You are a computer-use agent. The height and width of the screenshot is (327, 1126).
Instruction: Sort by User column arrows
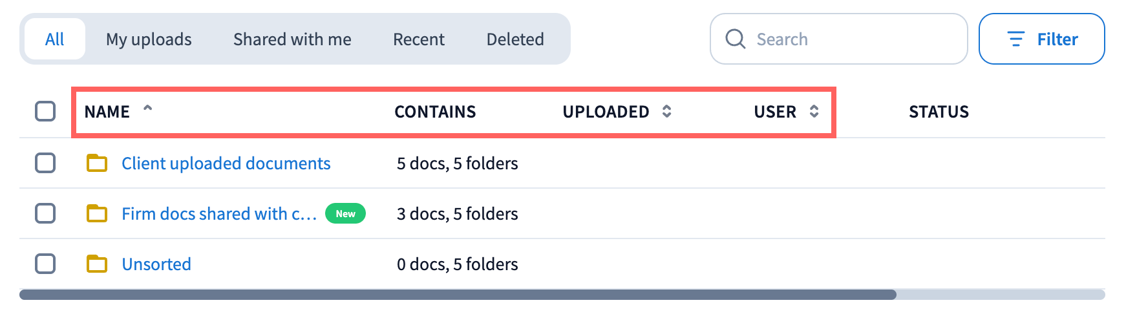pyautogui.click(x=814, y=111)
